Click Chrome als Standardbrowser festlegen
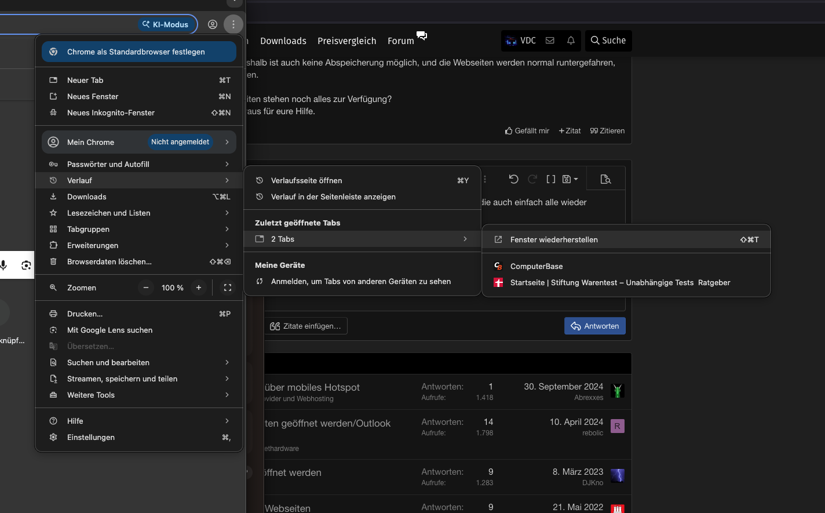 click(139, 52)
